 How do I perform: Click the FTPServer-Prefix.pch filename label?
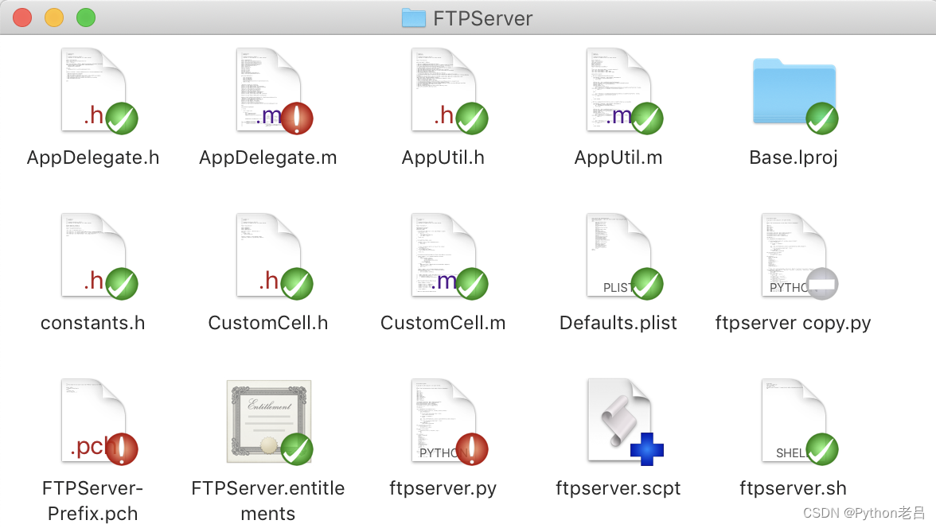(x=92, y=500)
